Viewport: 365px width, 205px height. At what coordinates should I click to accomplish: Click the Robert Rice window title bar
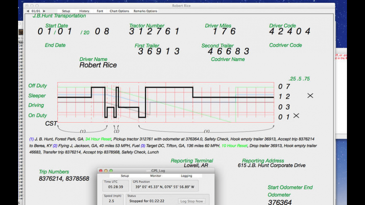point(179,6)
